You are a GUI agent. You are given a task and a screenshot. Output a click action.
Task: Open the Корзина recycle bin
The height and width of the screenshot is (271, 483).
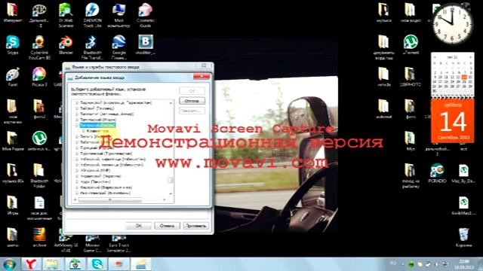click(x=463, y=237)
